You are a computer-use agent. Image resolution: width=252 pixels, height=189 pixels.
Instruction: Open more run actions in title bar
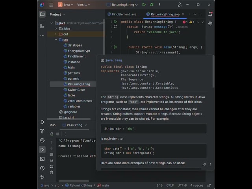tap(159, 5)
